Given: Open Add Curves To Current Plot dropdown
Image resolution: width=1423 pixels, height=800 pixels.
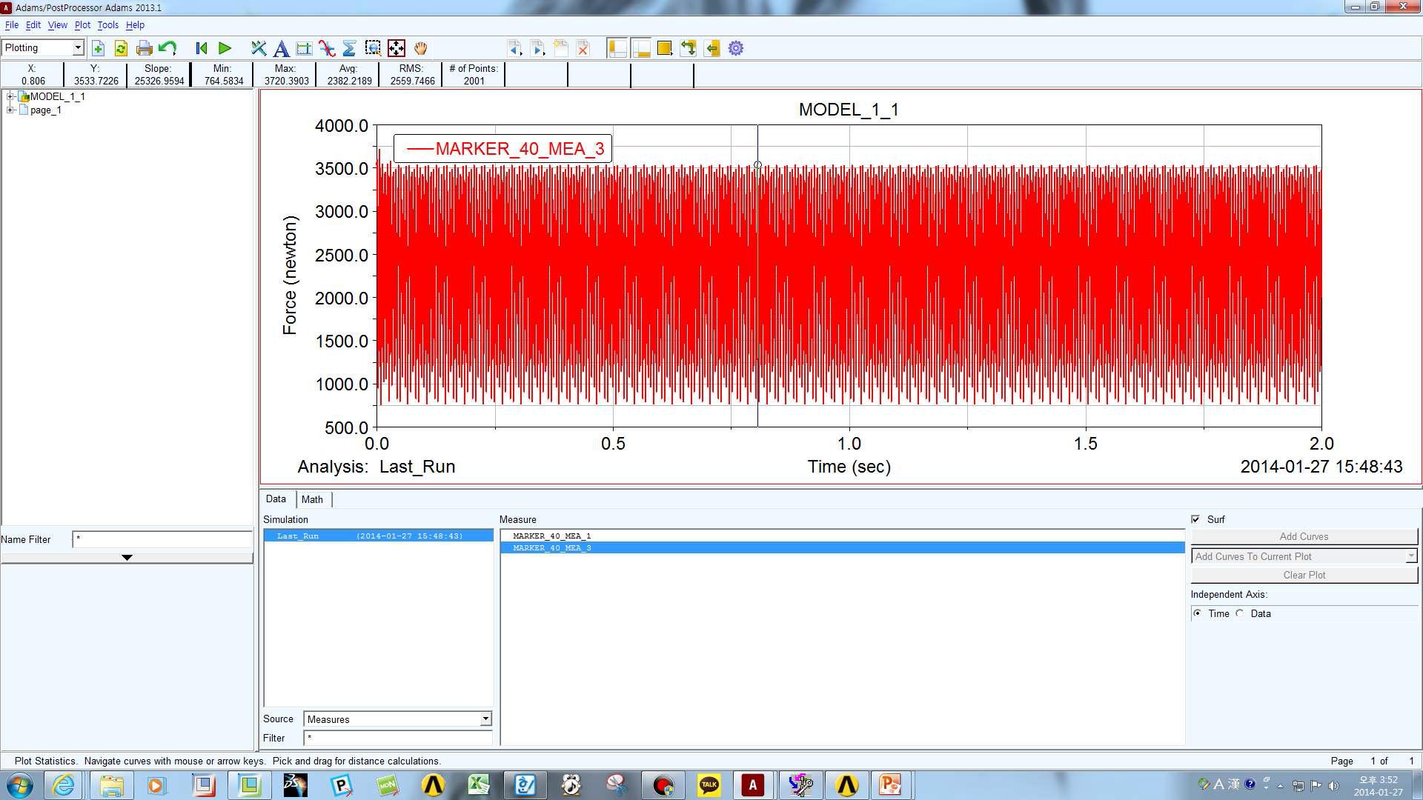Looking at the screenshot, I should coord(1304,556).
